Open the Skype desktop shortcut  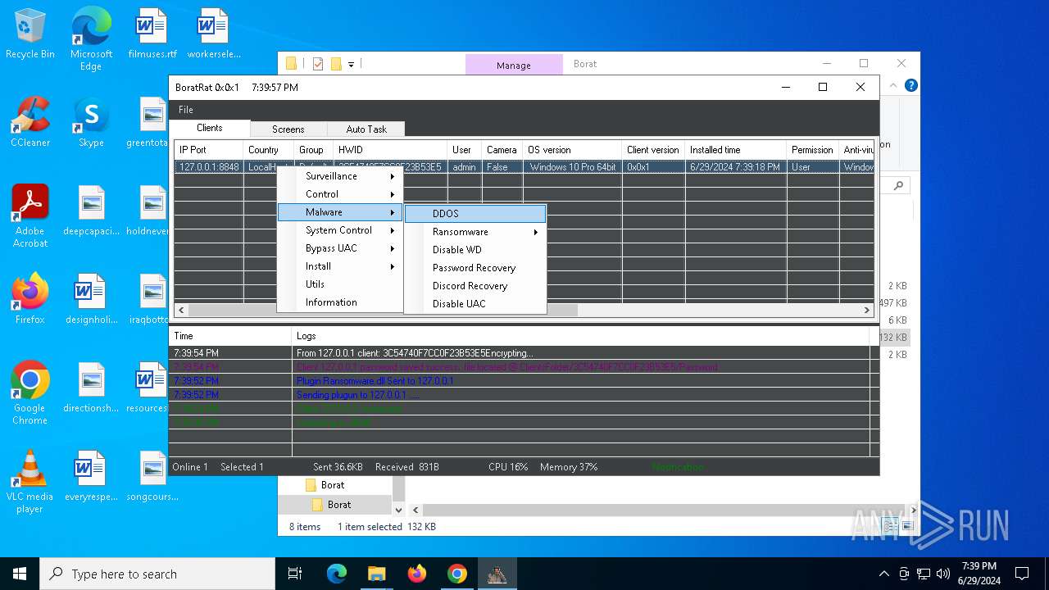tap(91, 121)
